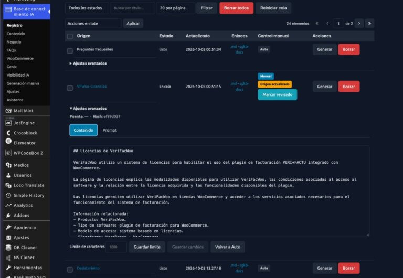Viewport: 403px width, 278px height.
Task: Click the Filtrar button
Action: tap(207, 8)
